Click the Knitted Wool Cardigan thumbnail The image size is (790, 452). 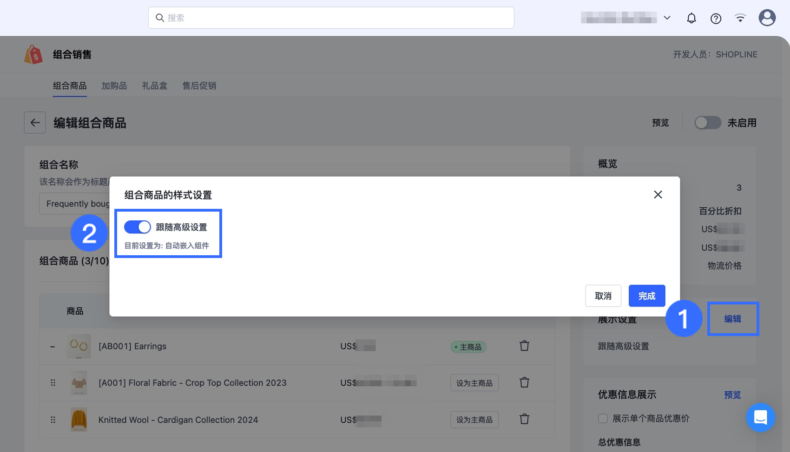(x=79, y=420)
